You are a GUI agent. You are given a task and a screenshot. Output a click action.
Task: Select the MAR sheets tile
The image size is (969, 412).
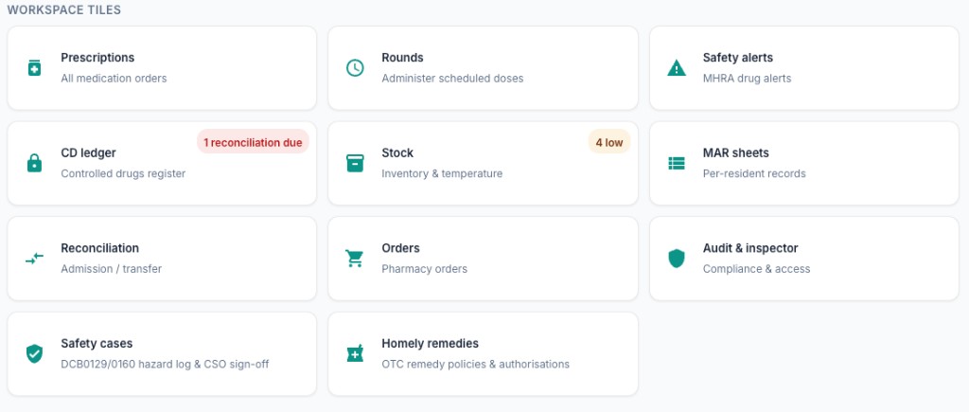804,163
